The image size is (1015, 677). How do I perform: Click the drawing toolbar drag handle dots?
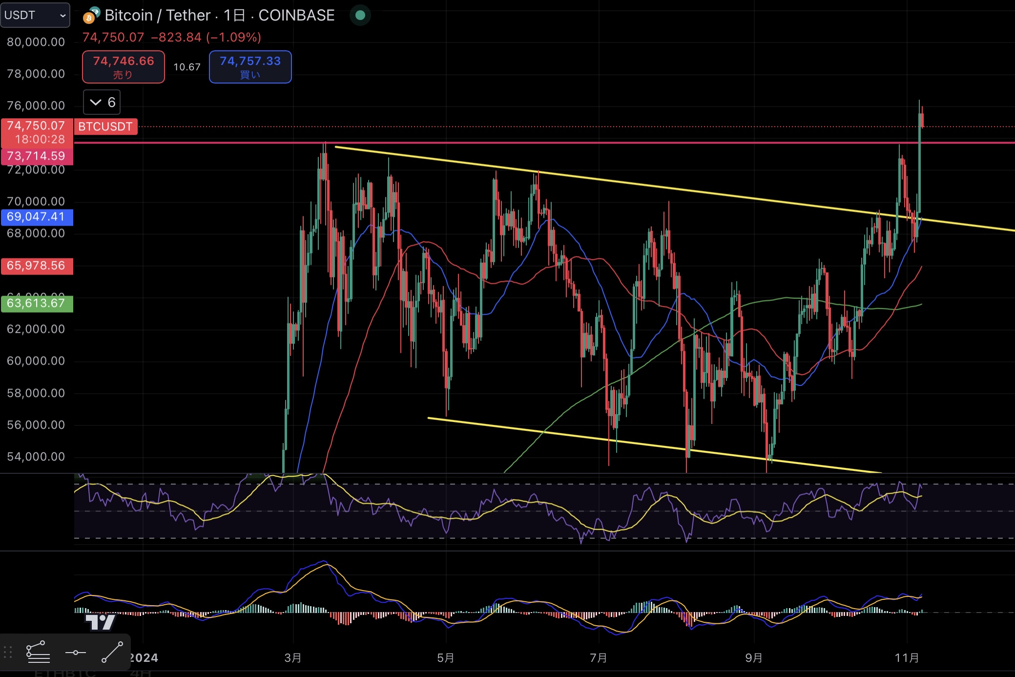[x=8, y=652]
